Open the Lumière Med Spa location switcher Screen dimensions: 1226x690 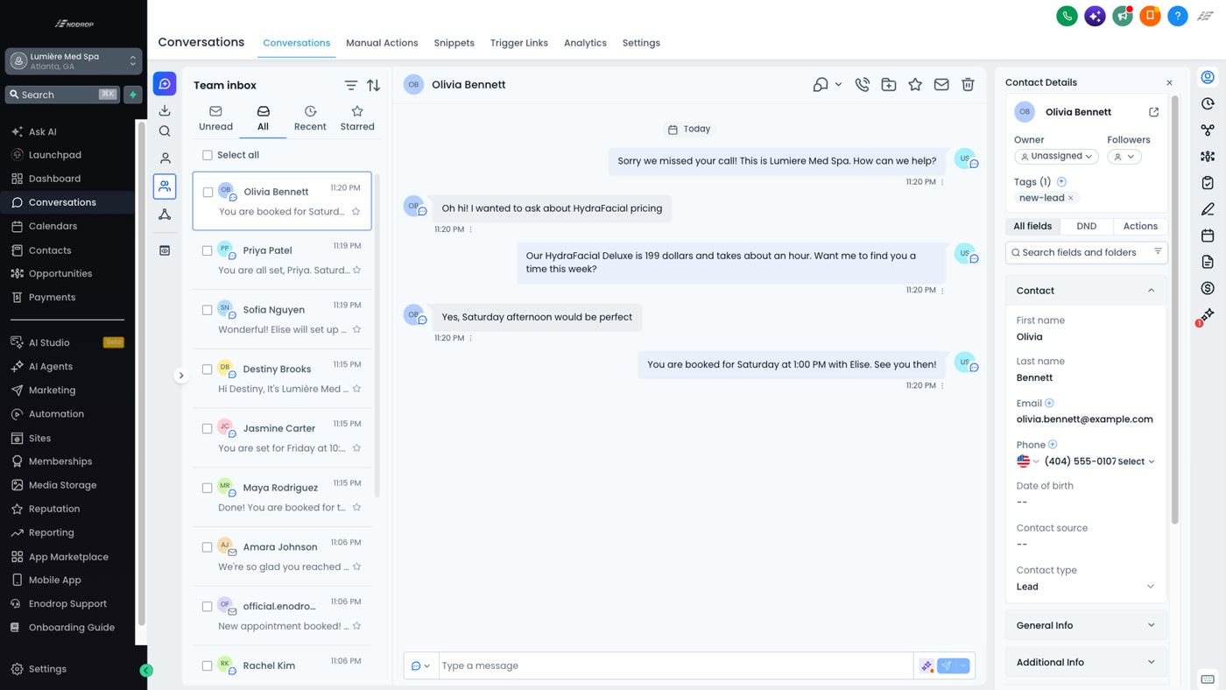click(74, 61)
